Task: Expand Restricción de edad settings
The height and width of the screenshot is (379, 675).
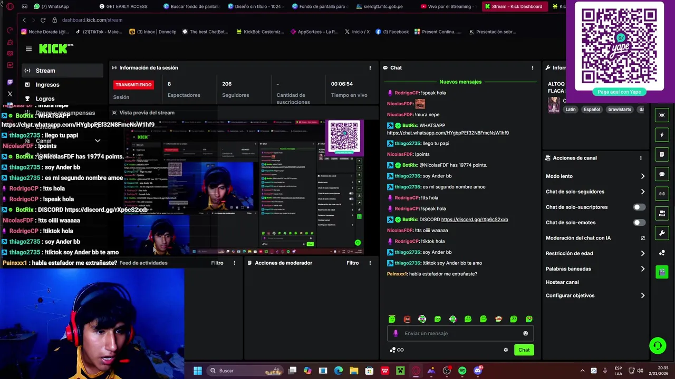Action: [x=642, y=253]
